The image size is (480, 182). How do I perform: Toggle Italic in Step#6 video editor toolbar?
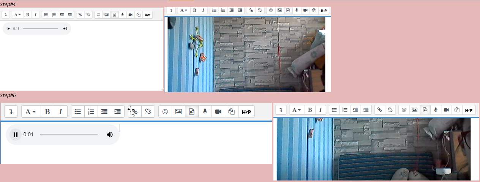(x=321, y=110)
